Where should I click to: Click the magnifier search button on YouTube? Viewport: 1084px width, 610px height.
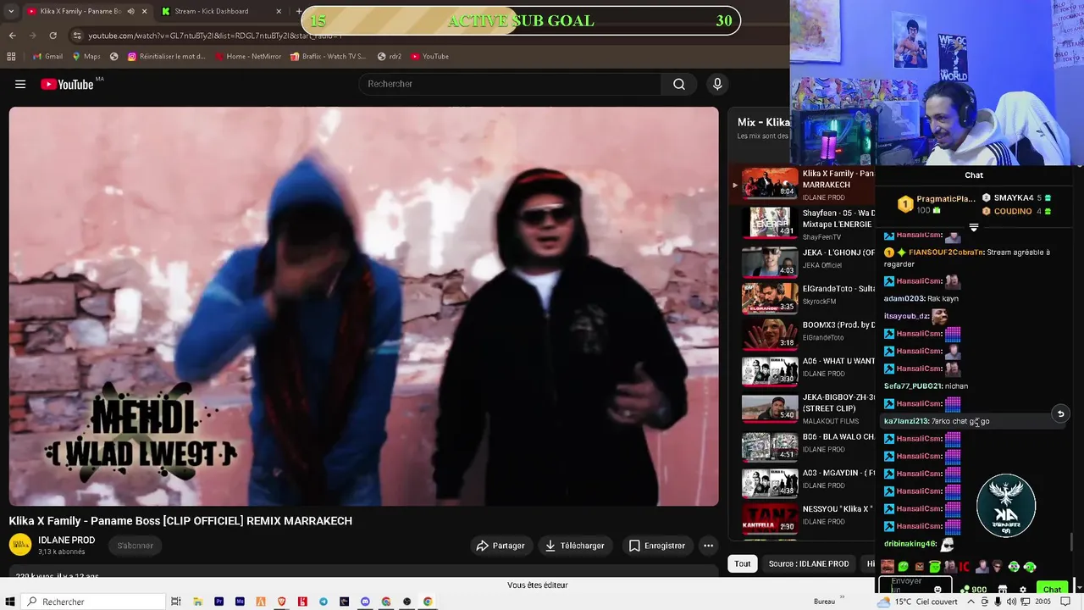[x=679, y=84]
